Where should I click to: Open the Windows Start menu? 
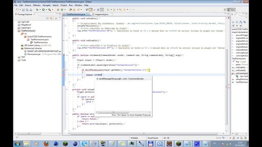tap(17, 144)
